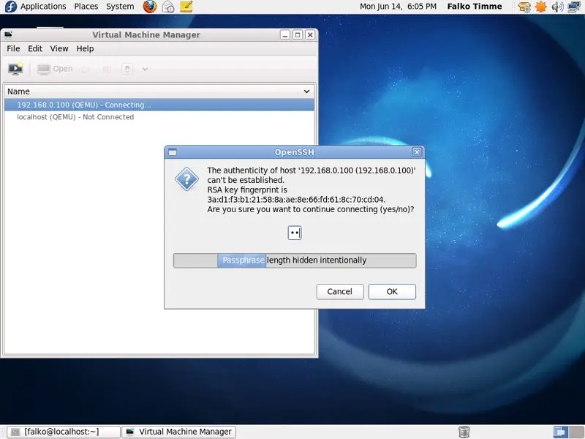
Task: Select the 192.168.0.100 (QEMU) connection row
Action: [159, 105]
